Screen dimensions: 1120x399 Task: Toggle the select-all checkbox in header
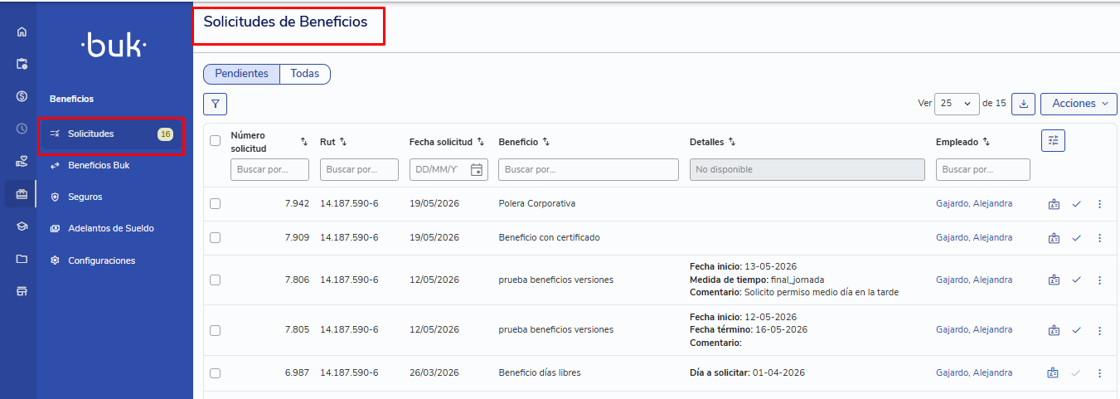coord(216,141)
